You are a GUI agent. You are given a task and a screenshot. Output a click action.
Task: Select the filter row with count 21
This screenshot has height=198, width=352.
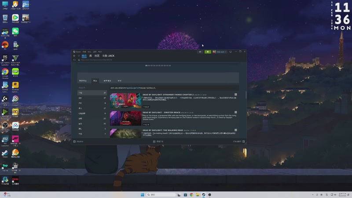tap(92, 118)
